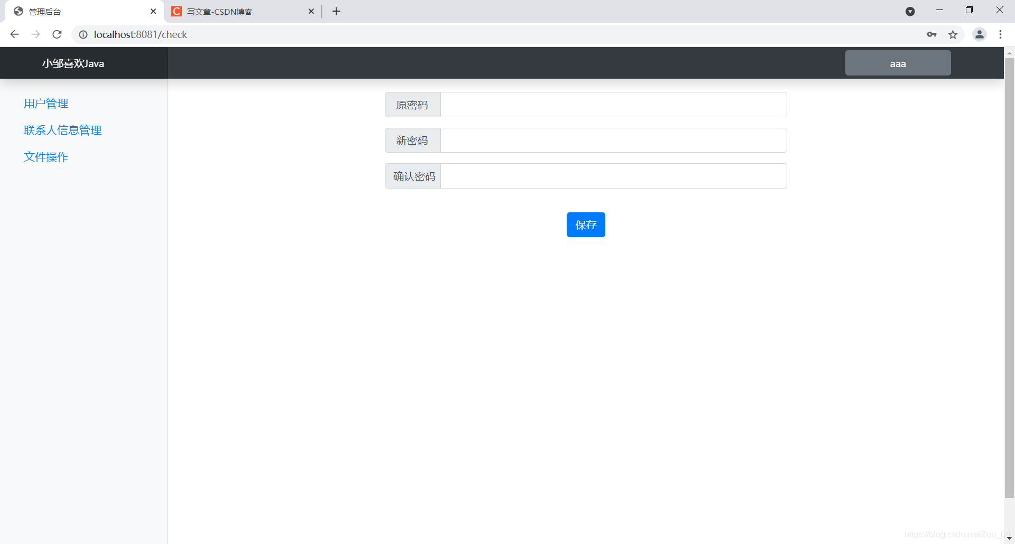Open the aaa user dropdown button
The image size is (1015, 544).
898,63
